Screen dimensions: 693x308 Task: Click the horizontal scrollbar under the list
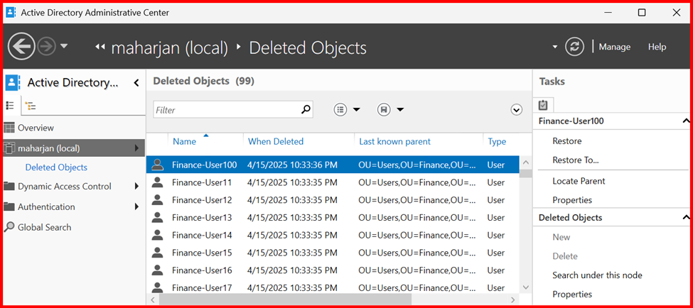(x=320, y=300)
